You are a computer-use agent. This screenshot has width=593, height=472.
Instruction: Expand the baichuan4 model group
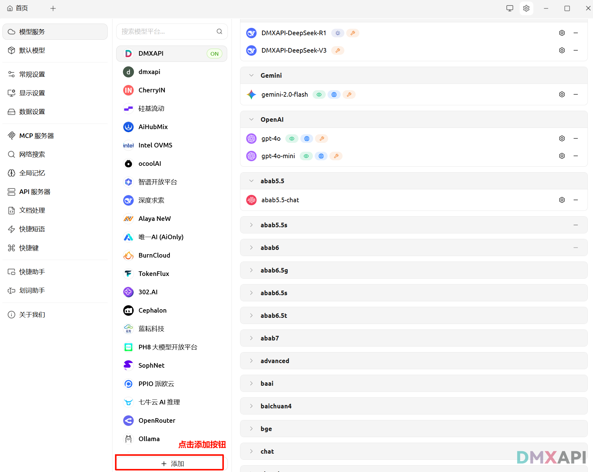(251, 406)
